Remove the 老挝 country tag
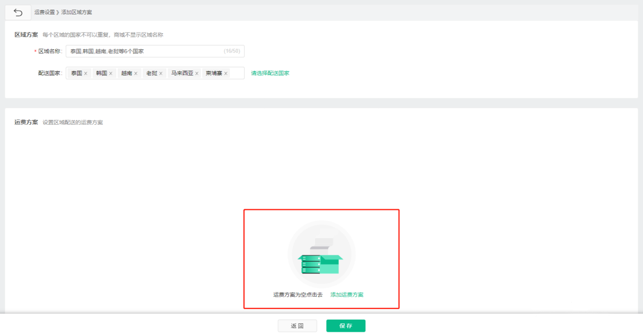Image resolution: width=643 pixels, height=334 pixels. point(161,73)
